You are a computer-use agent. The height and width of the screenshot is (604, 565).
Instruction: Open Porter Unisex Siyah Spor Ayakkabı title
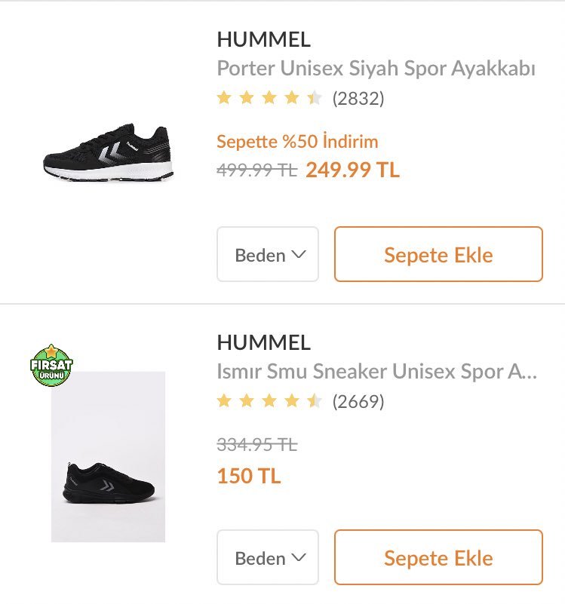coord(376,69)
